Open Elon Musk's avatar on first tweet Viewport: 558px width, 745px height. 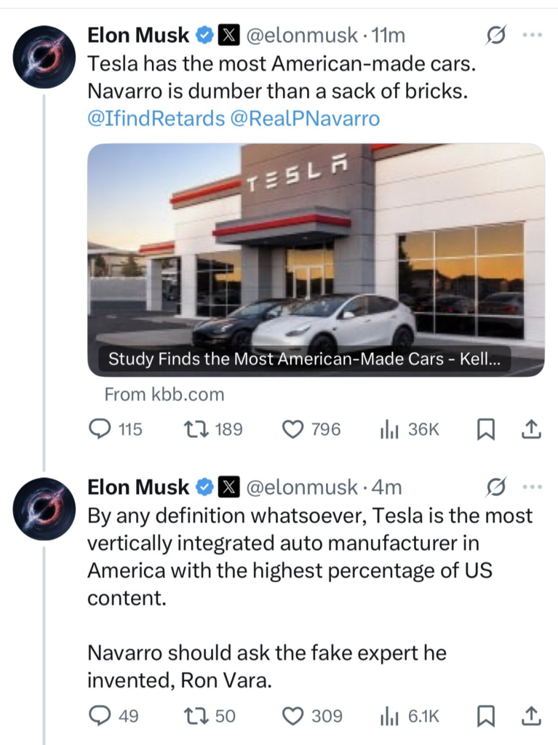tap(44, 55)
